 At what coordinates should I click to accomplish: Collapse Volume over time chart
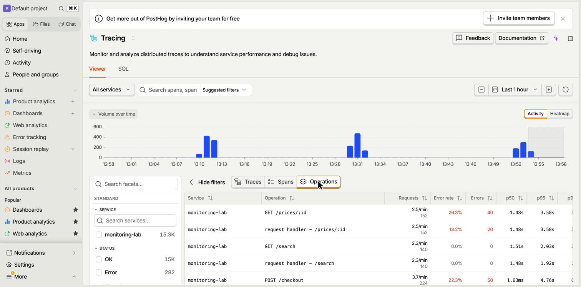[x=113, y=114]
